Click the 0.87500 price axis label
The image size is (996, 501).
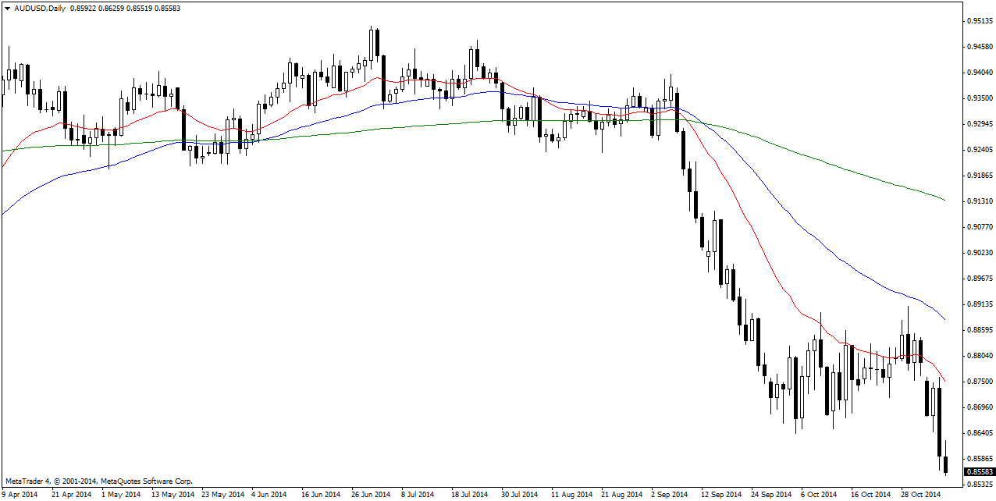click(x=979, y=382)
